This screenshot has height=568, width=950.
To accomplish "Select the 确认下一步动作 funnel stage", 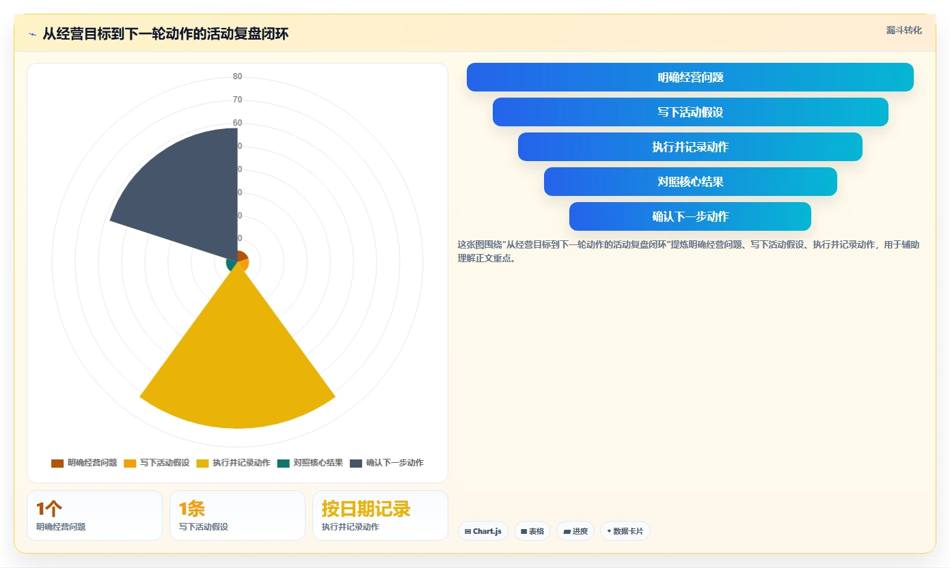I will click(x=690, y=216).
